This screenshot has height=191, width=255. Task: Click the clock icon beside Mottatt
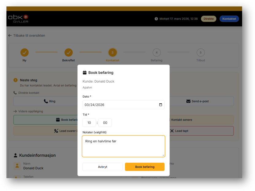[156, 19]
